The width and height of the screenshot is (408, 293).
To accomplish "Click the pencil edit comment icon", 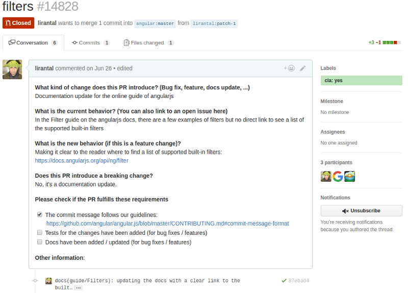I will (302, 68).
